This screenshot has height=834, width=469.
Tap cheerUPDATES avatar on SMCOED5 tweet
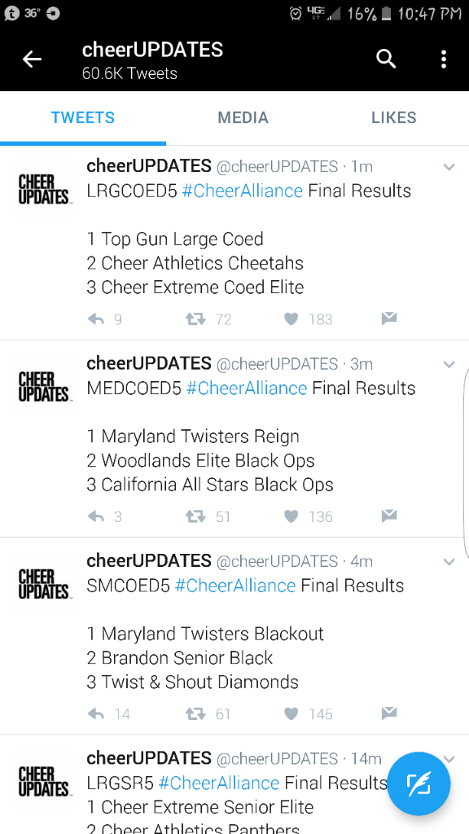point(44,584)
